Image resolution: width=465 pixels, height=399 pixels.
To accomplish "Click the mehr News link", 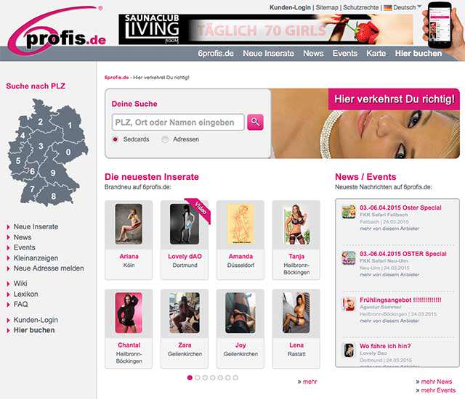I will pyautogui.click(x=437, y=382).
